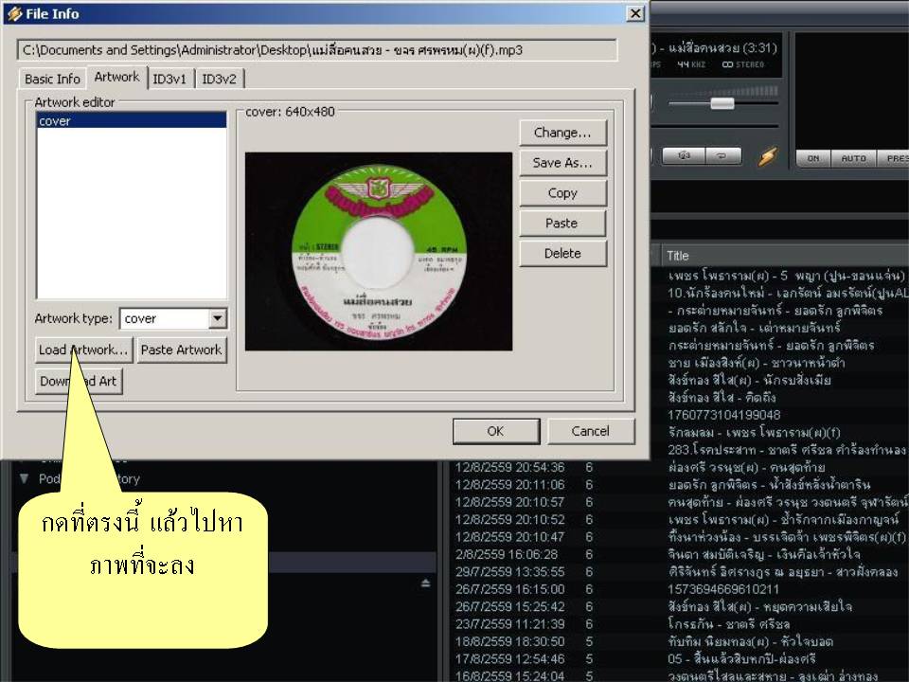This screenshot has width=909, height=682.
Task: Click the date cell '18/8/2559 18:30:50'
Action: (x=509, y=641)
